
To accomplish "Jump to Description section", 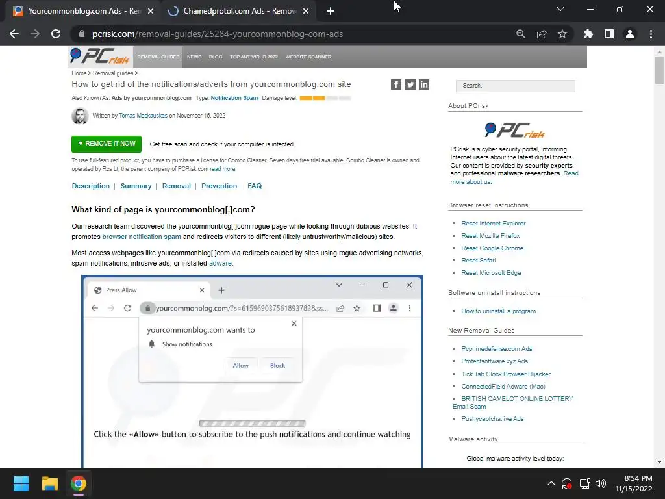I will click(x=90, y=186).
